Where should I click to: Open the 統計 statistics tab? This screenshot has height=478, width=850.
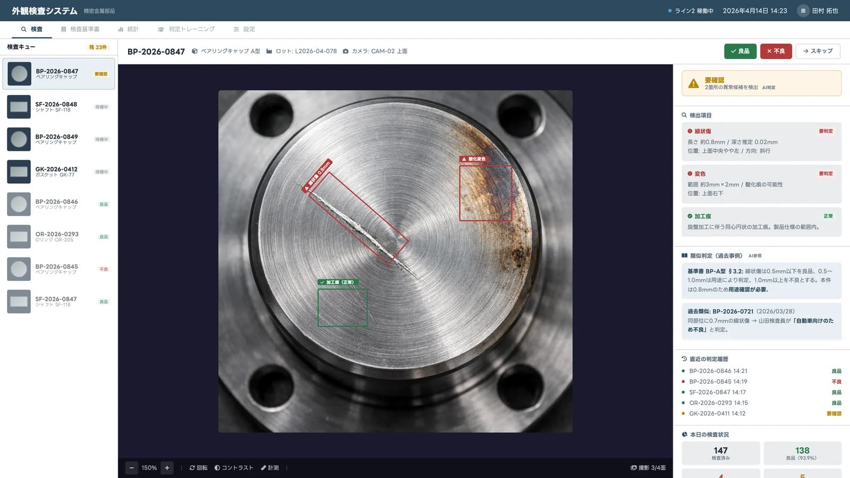point(129,29)
